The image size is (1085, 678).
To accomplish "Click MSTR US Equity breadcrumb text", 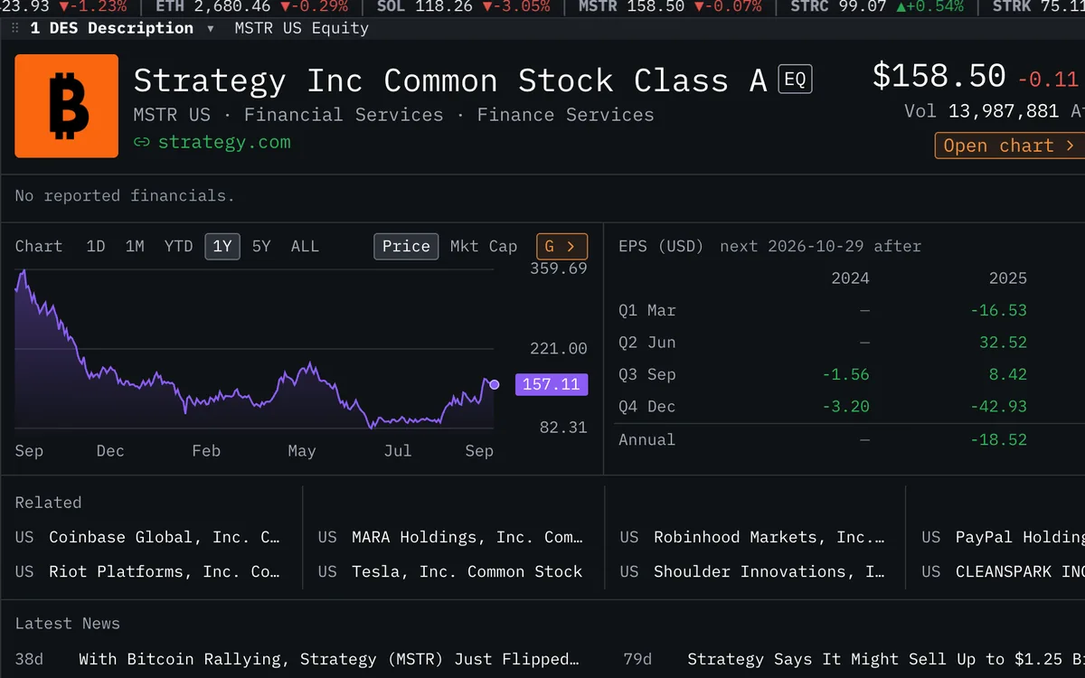I will [x=301, y=28].
